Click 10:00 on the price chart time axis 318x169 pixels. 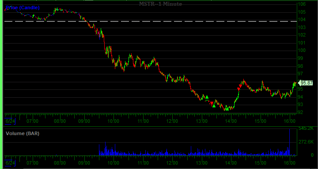point(114,121)
